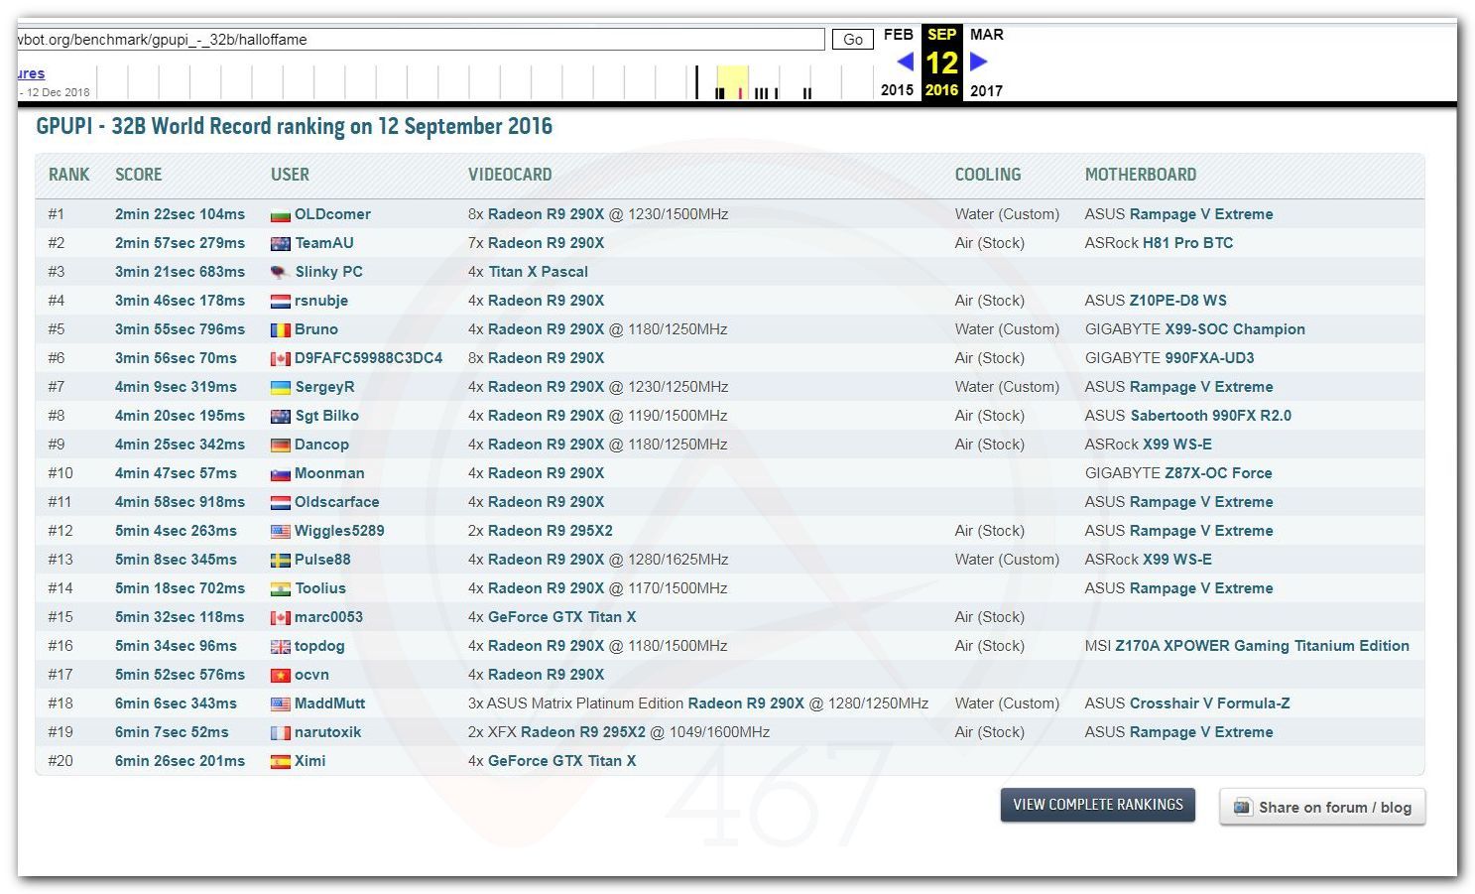This screenshot has height=894, width=1475.
Task: Click the Romanian flag beside Bruno
Action: 281,329
